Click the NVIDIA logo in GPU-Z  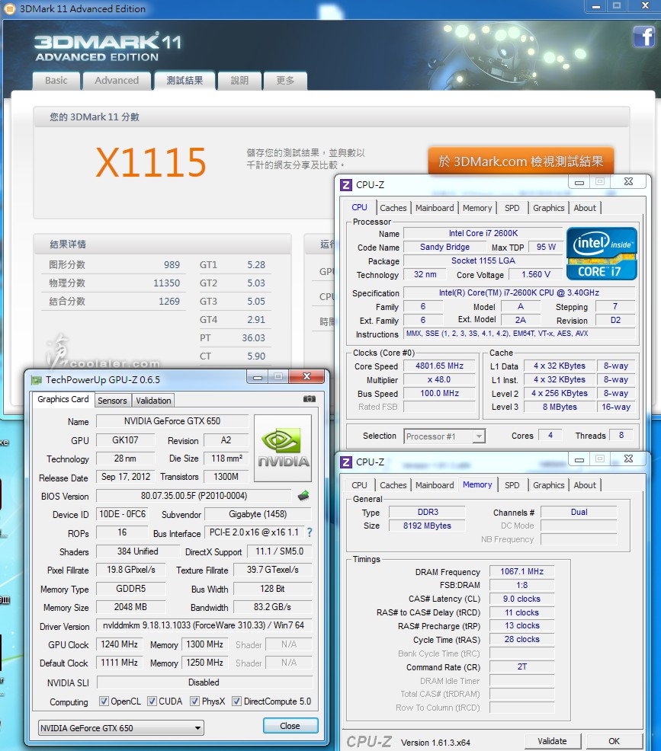(283, 448)
